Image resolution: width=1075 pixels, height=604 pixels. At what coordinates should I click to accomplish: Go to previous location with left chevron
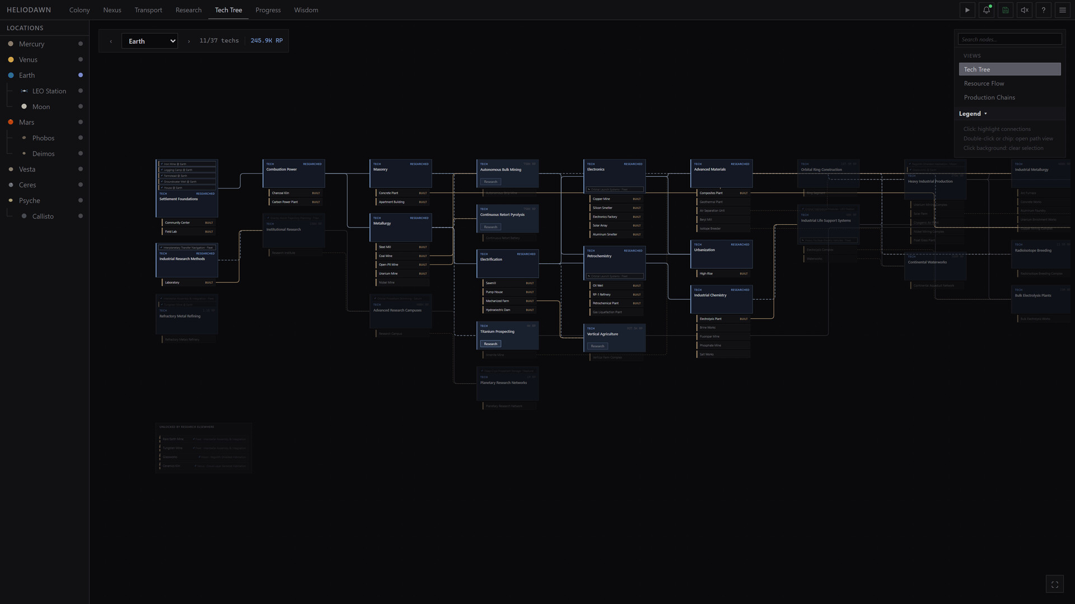click(111, 41)
